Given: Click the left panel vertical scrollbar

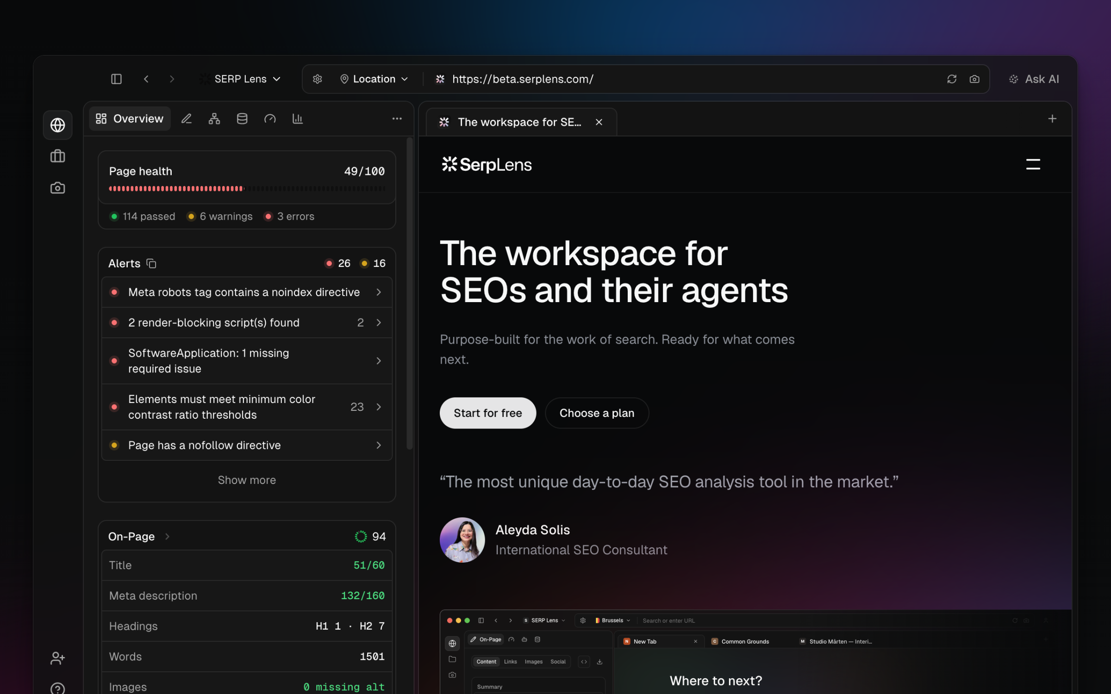Looking at the screenshot, I should pos(409,293).
